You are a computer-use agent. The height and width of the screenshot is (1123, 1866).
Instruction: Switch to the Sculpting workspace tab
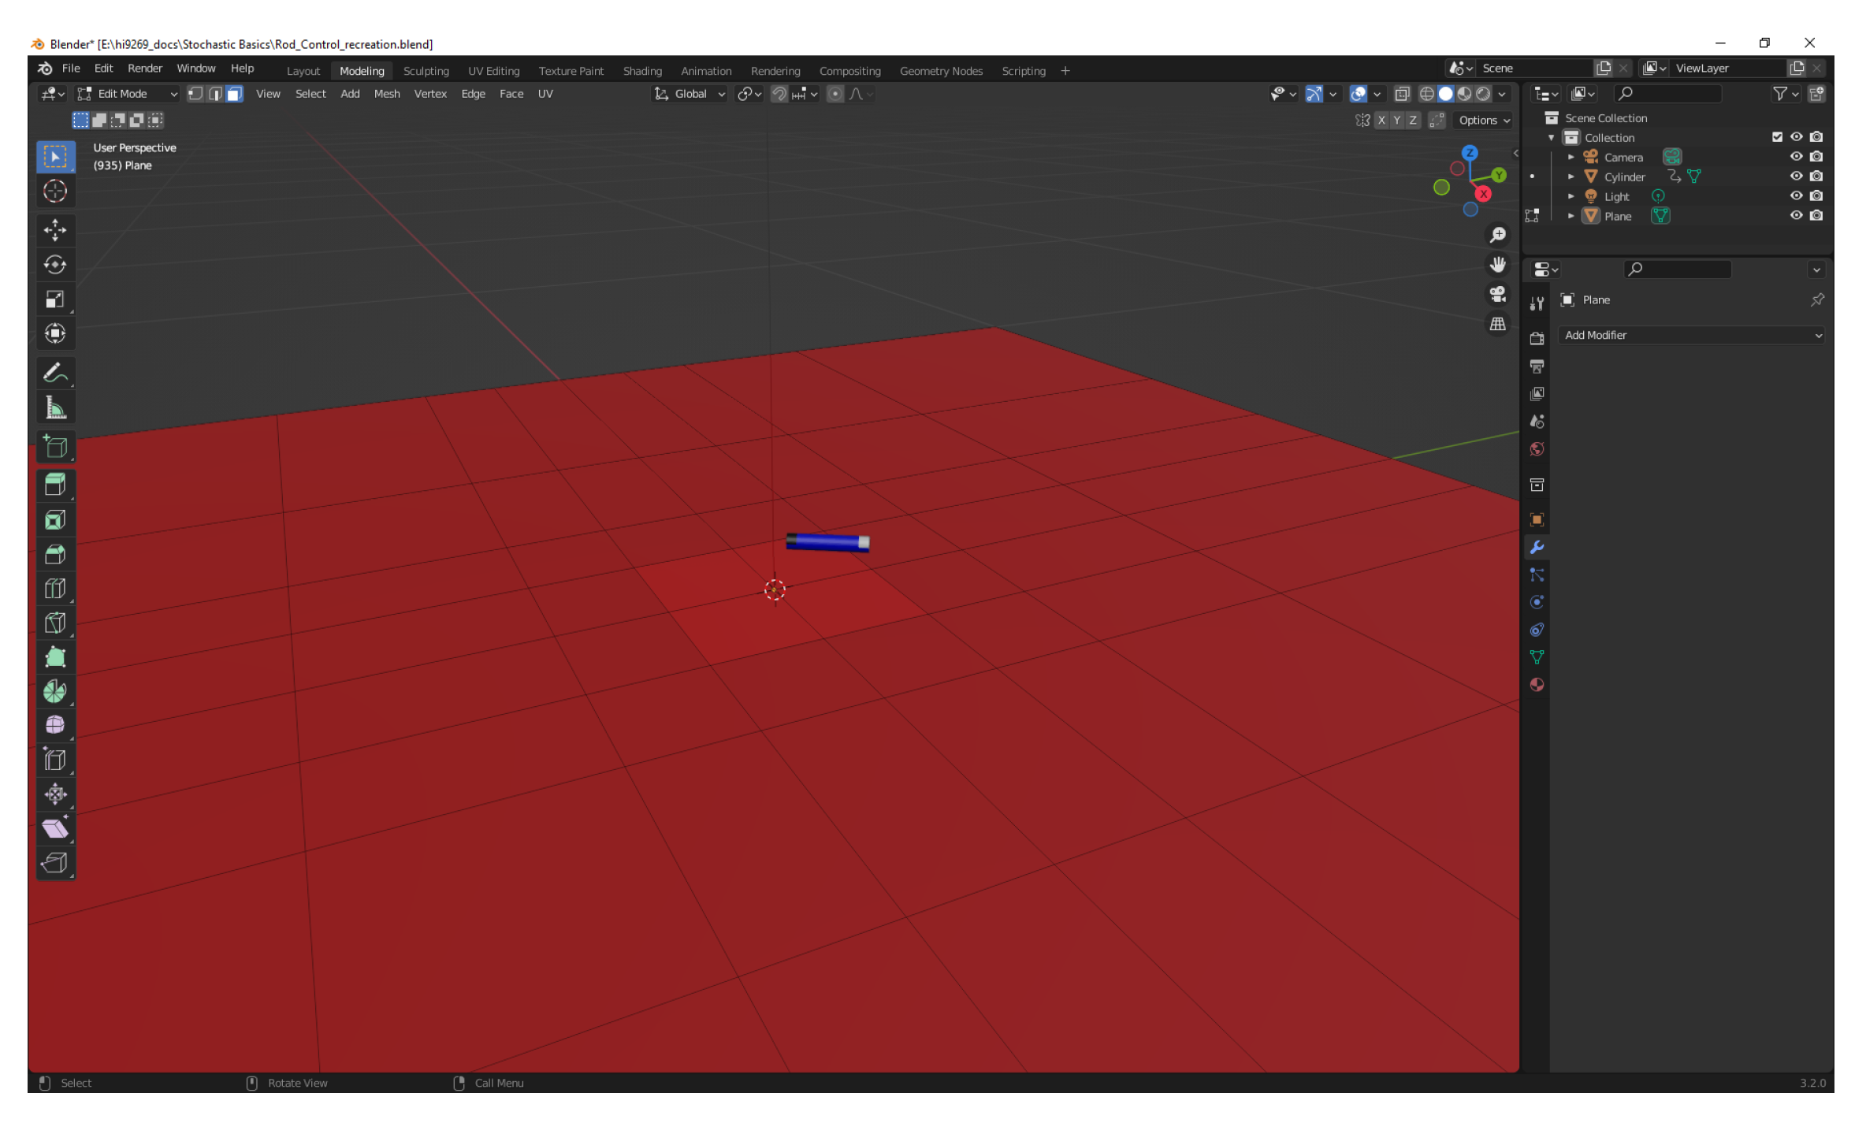(x=426, y=71)
